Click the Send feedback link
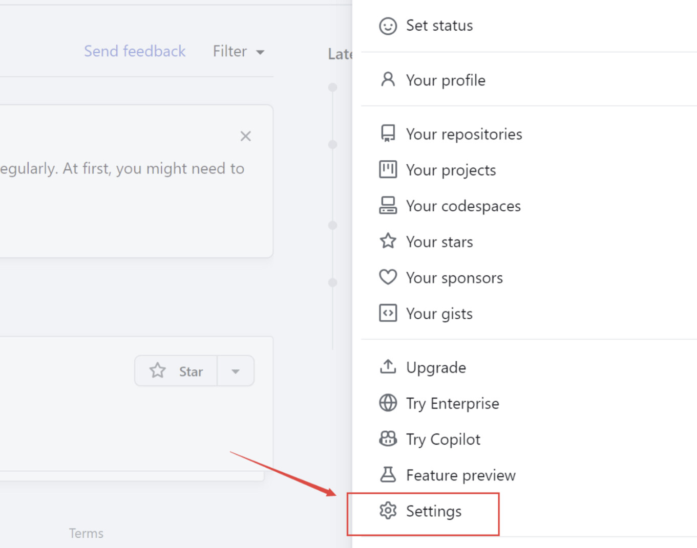The height and width of the screenshot is (548, 697). point(135,51)
